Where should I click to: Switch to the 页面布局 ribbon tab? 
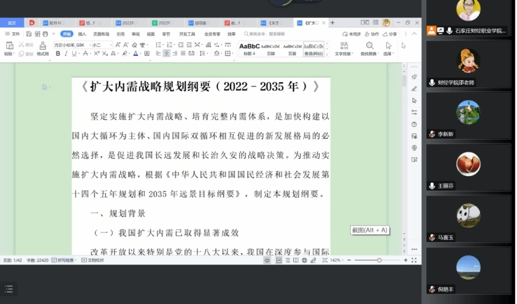(x=102, y=34)
